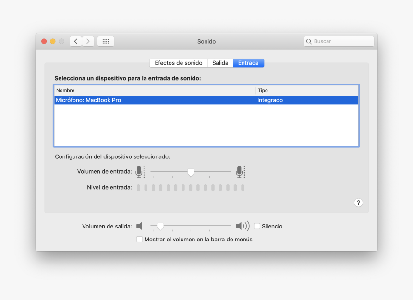Click the Show All grid icon in toolbar
The image size is (413, 300).
106,41
